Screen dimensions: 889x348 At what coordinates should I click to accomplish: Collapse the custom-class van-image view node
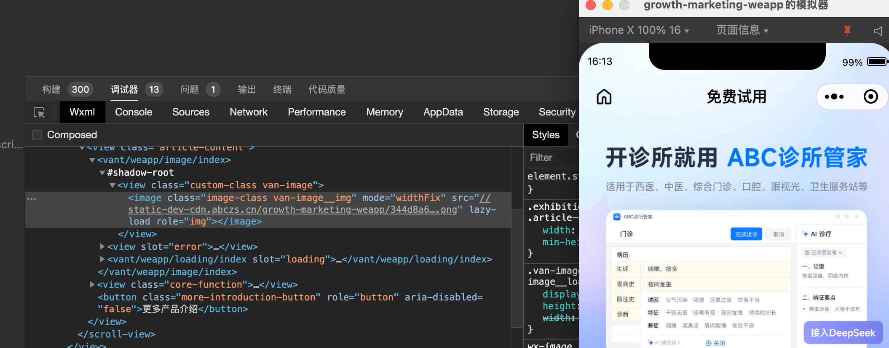tap(112, 185)
